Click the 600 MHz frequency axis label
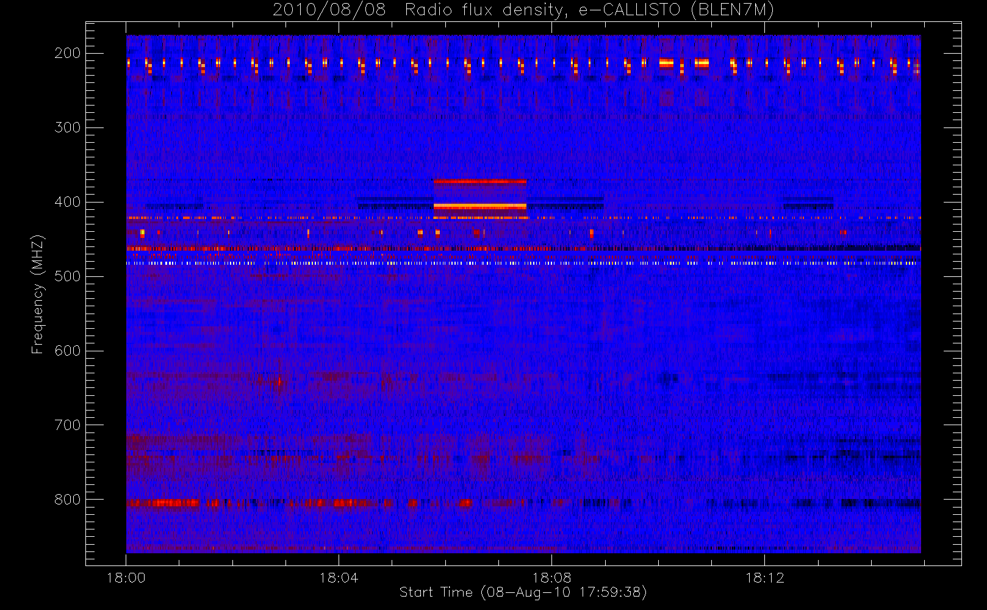Viewport: 987px width, 610px height. 68,351
